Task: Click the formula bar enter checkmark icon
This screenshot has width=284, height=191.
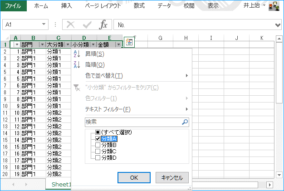Action: [87, 25]
